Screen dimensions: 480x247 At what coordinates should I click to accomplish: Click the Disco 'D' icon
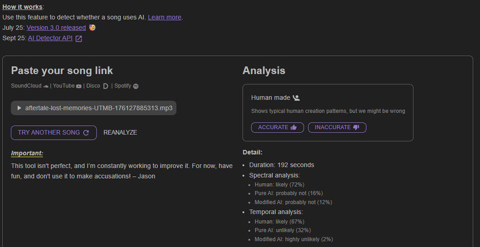coord(105,86)
